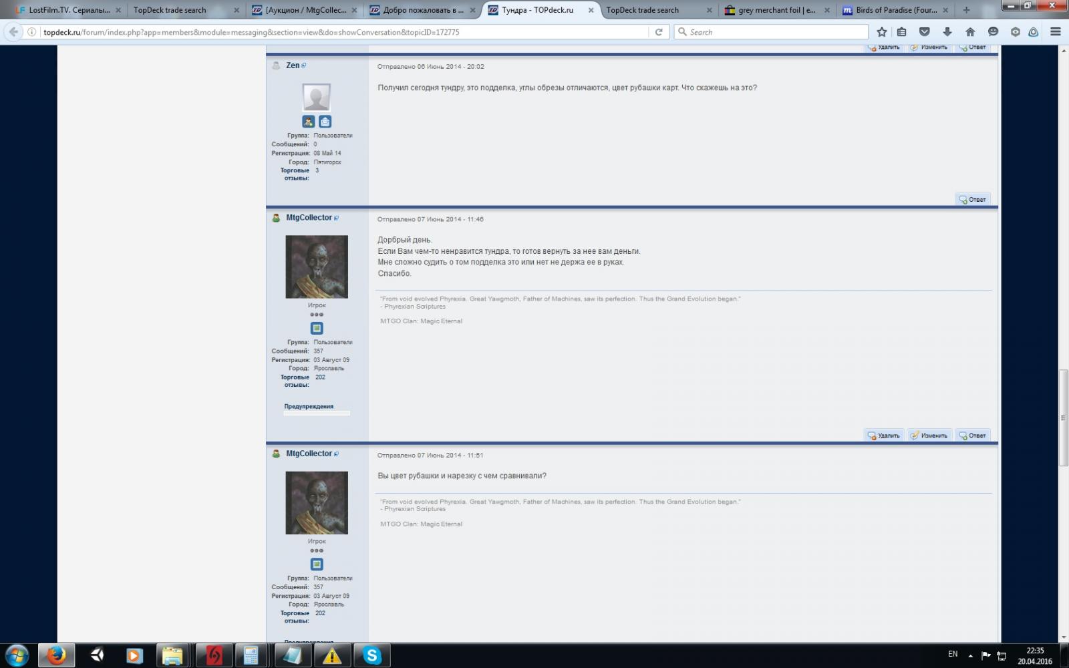Bookmark this page with the star icon

[x=882, y=32]
